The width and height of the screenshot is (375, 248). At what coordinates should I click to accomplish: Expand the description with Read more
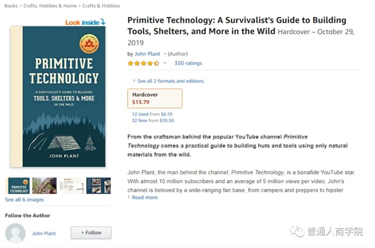pyautogui.click(x=144, y=197)
